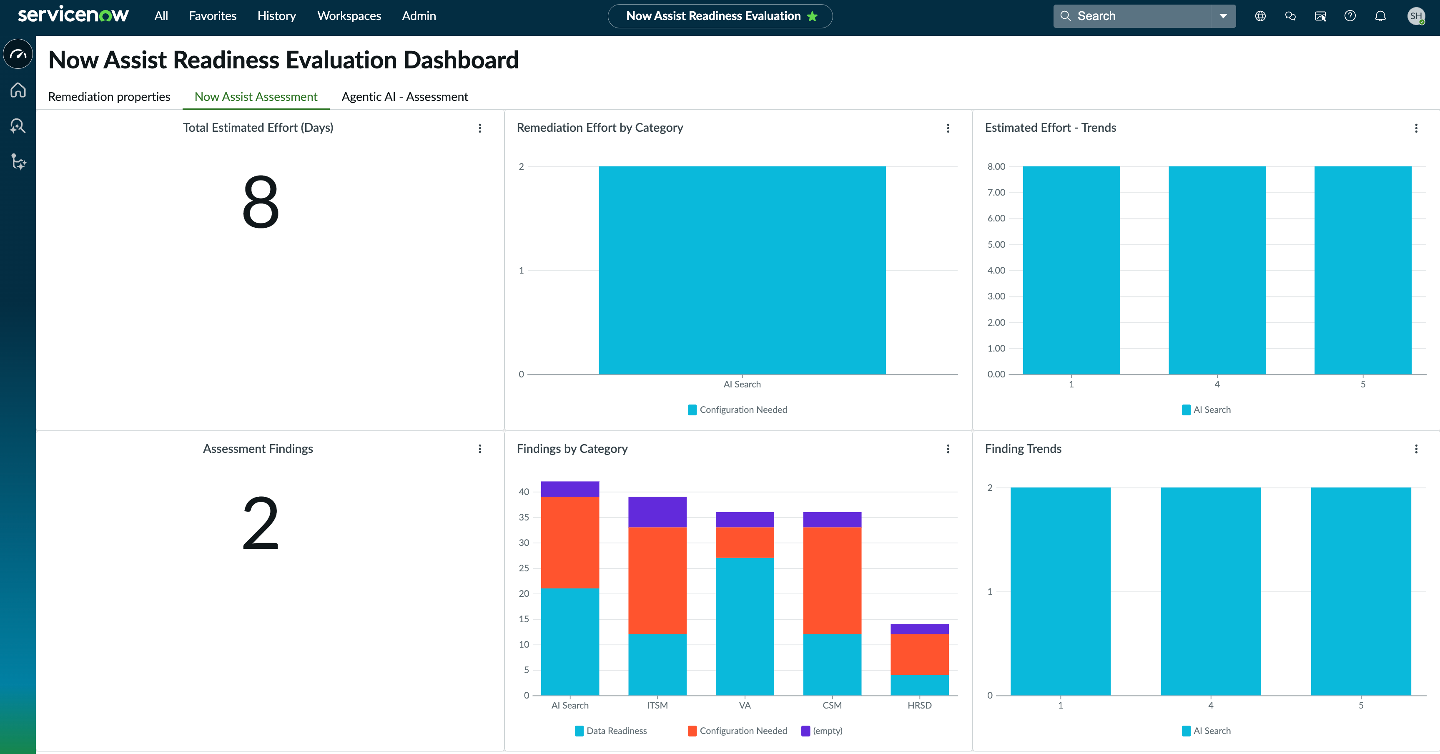Click bar 4 in Estimated Effort - Trends chart
This screenshot has width=1440, height=754.
1217,270
